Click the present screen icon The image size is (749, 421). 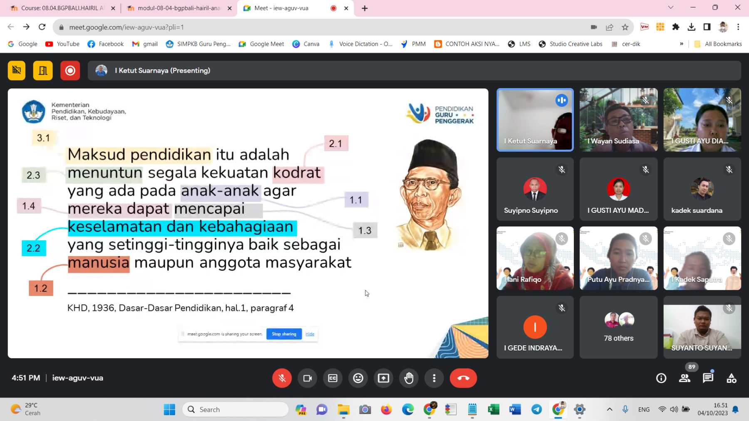click(x=383, y=378)
